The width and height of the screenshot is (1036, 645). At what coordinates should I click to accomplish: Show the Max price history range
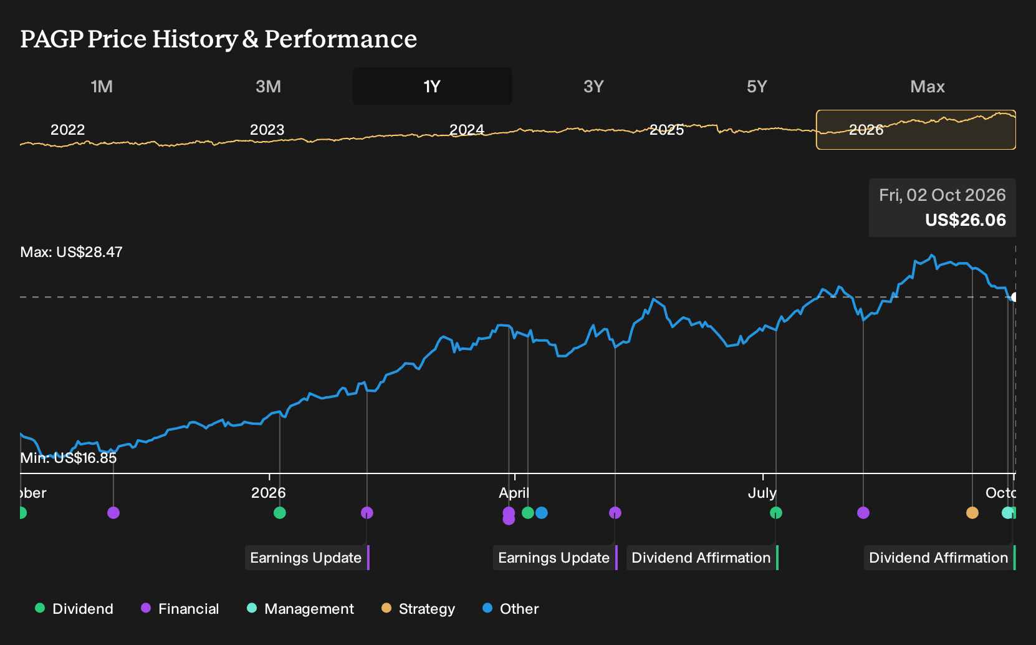click(928, 86)
